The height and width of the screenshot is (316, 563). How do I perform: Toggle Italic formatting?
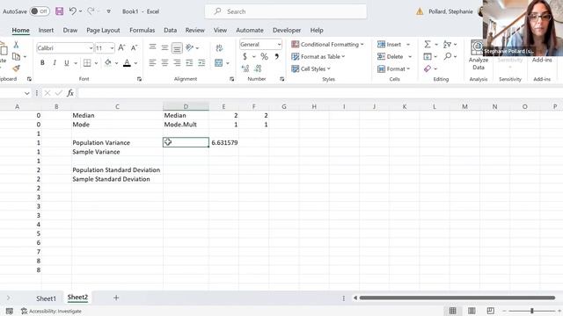click(55, 63)
